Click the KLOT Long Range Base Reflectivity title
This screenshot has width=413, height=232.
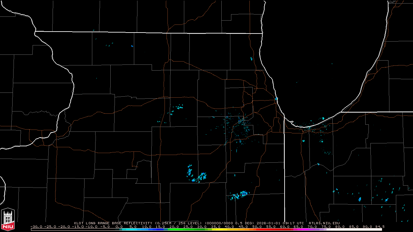114,223
